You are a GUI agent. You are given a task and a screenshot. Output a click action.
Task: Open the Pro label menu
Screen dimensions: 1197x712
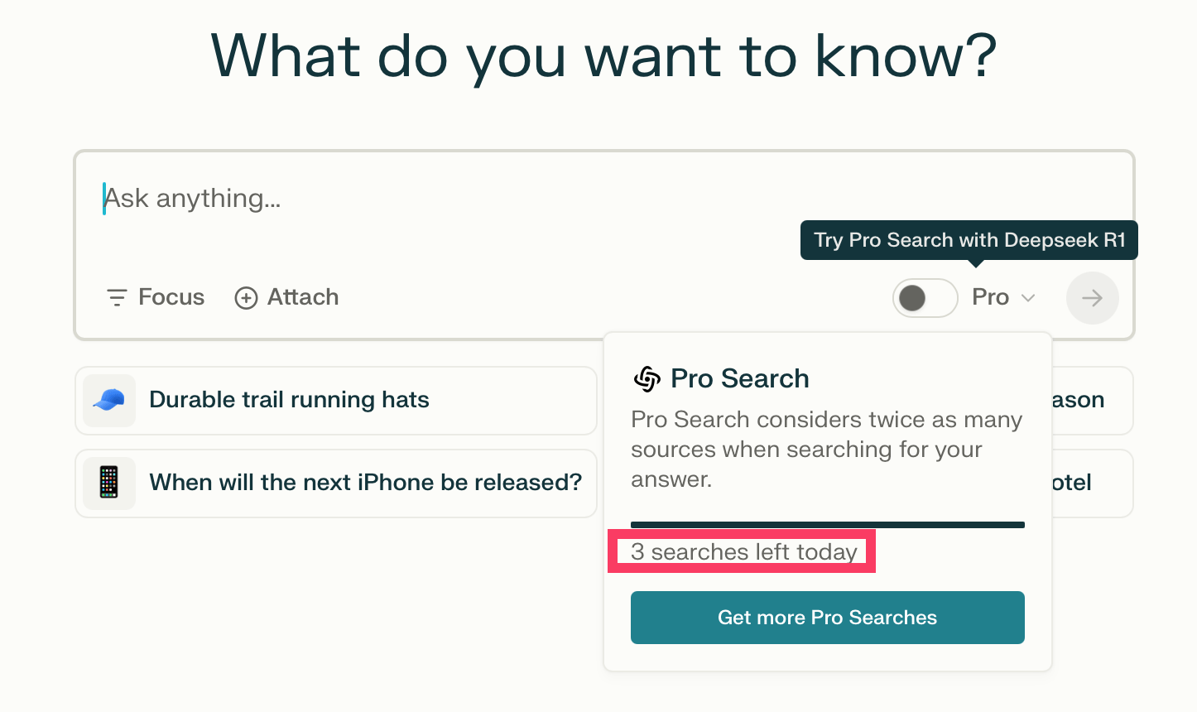coord(990,297)
